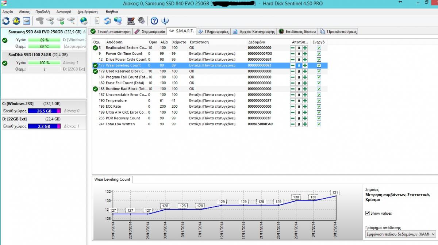
Task: Open the Γράφημα απόδοσης dropdown
Action: 400,234
